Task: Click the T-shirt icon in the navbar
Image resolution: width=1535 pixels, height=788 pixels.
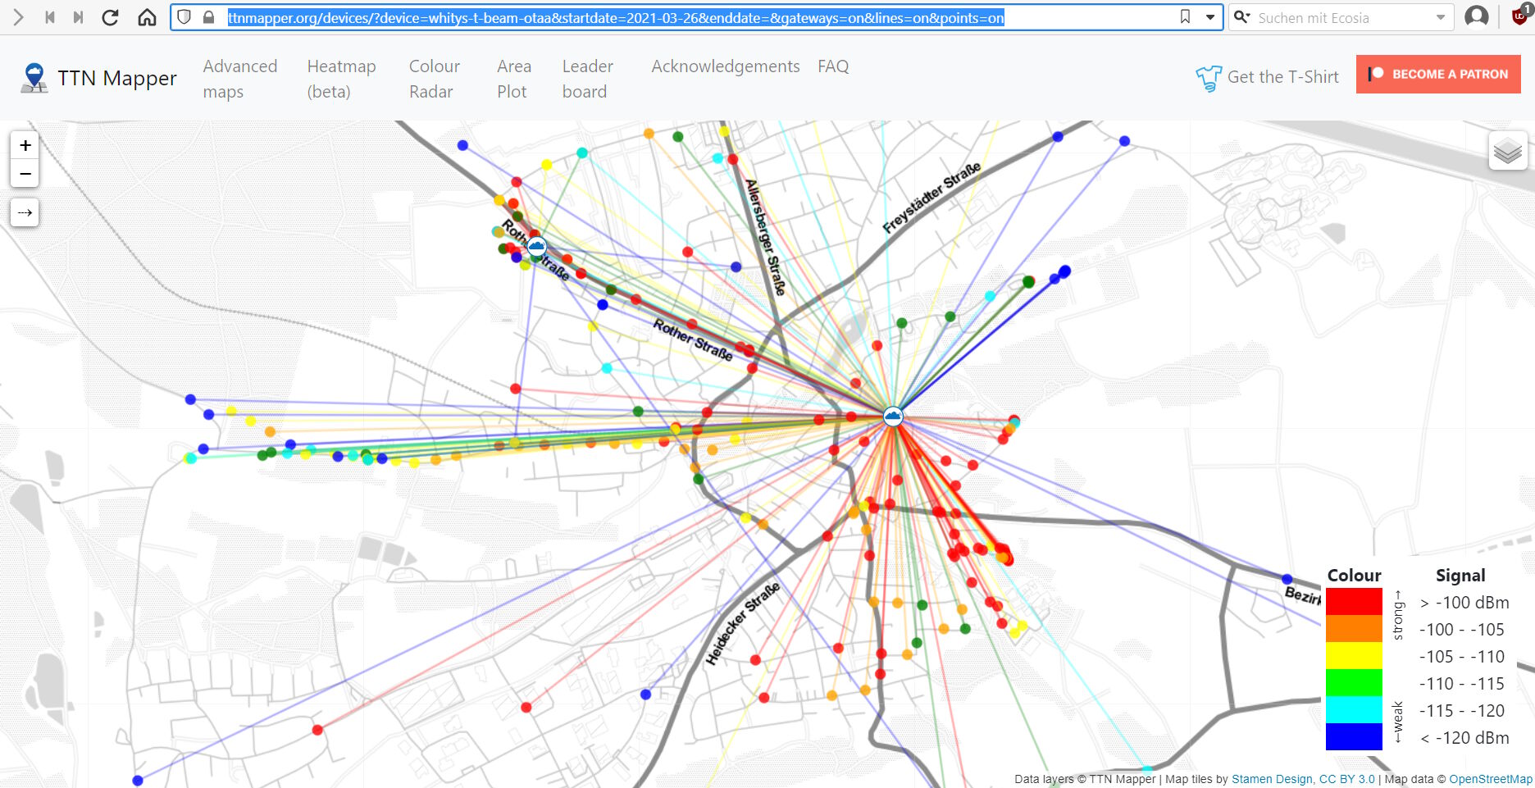Action: click(x=1208, y=78)
